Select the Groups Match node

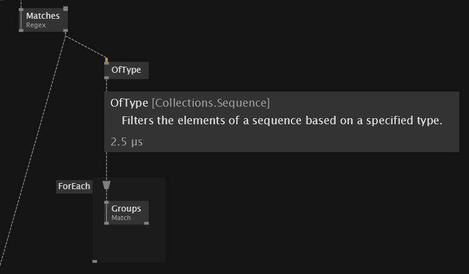pyautogui.click(x=127, y=212)
